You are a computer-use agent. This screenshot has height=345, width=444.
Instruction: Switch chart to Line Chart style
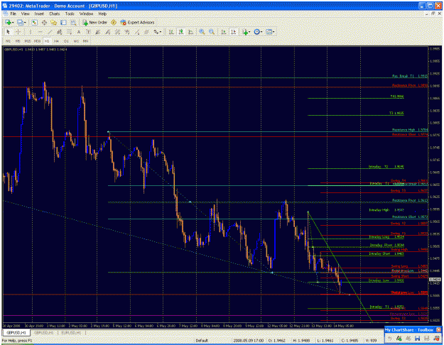[191, 32]
